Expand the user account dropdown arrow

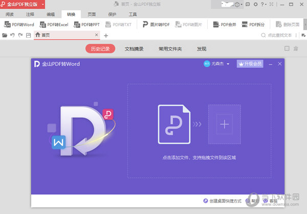[x=228, y=64]
